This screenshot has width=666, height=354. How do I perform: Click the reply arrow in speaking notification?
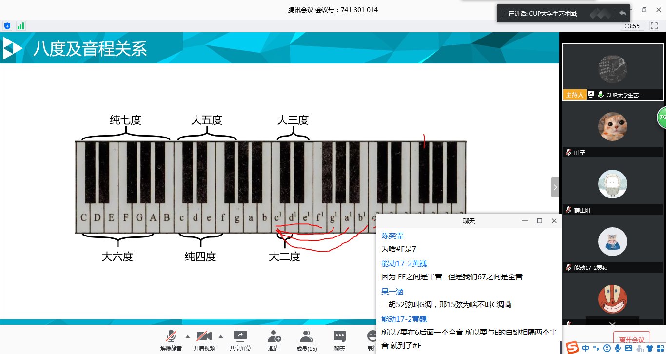pos(623,13)
